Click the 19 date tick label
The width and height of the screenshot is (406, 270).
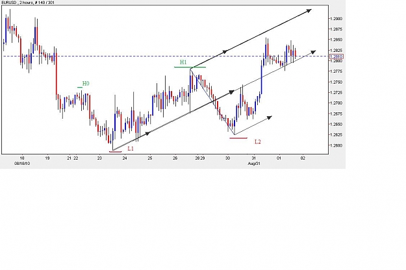[x=47, y=158]
